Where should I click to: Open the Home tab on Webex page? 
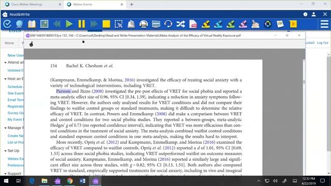[x=9, y=43]
